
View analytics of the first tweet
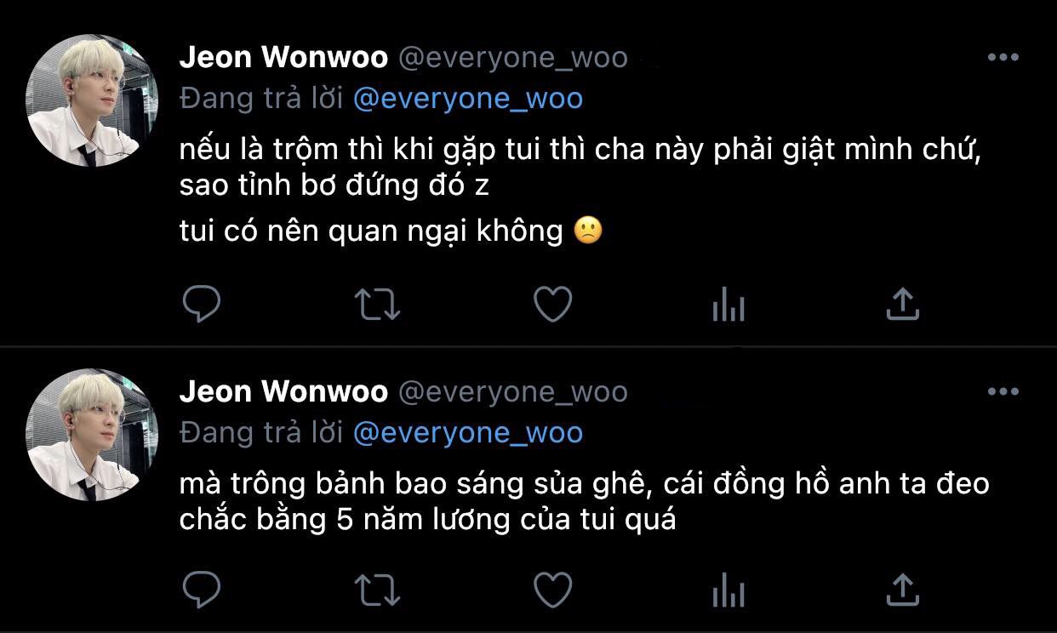(728, 304)
